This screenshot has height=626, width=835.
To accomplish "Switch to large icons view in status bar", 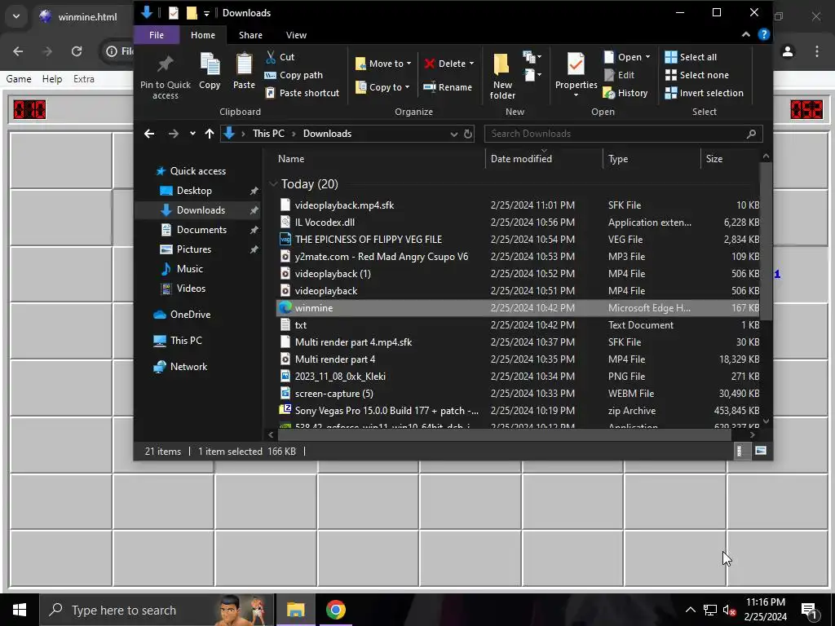I will pyautogui.click(x=761, y=451).
